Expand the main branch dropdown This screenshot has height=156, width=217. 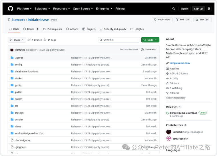[x=17, y=40]
